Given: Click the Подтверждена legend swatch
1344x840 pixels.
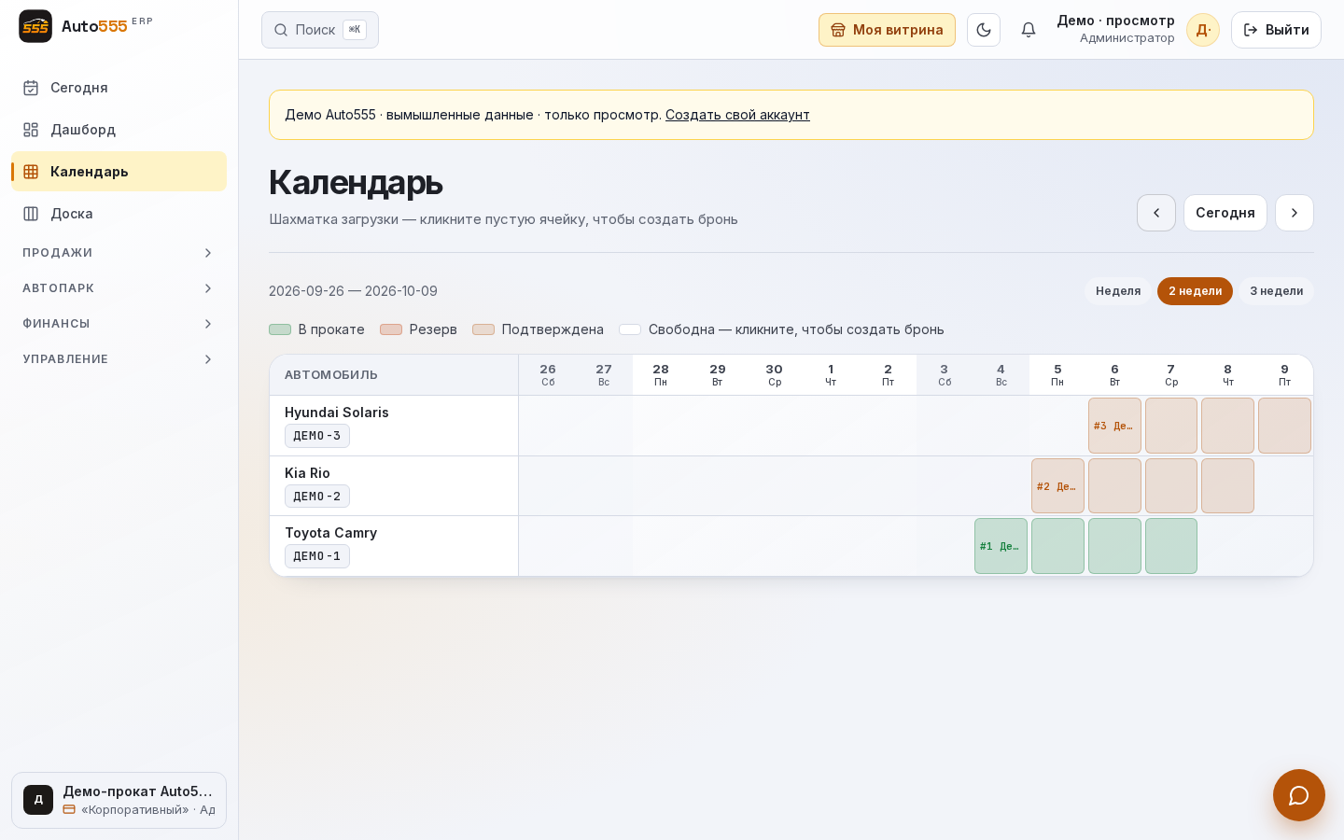Looking at the screenshot, I should point(483,329).
